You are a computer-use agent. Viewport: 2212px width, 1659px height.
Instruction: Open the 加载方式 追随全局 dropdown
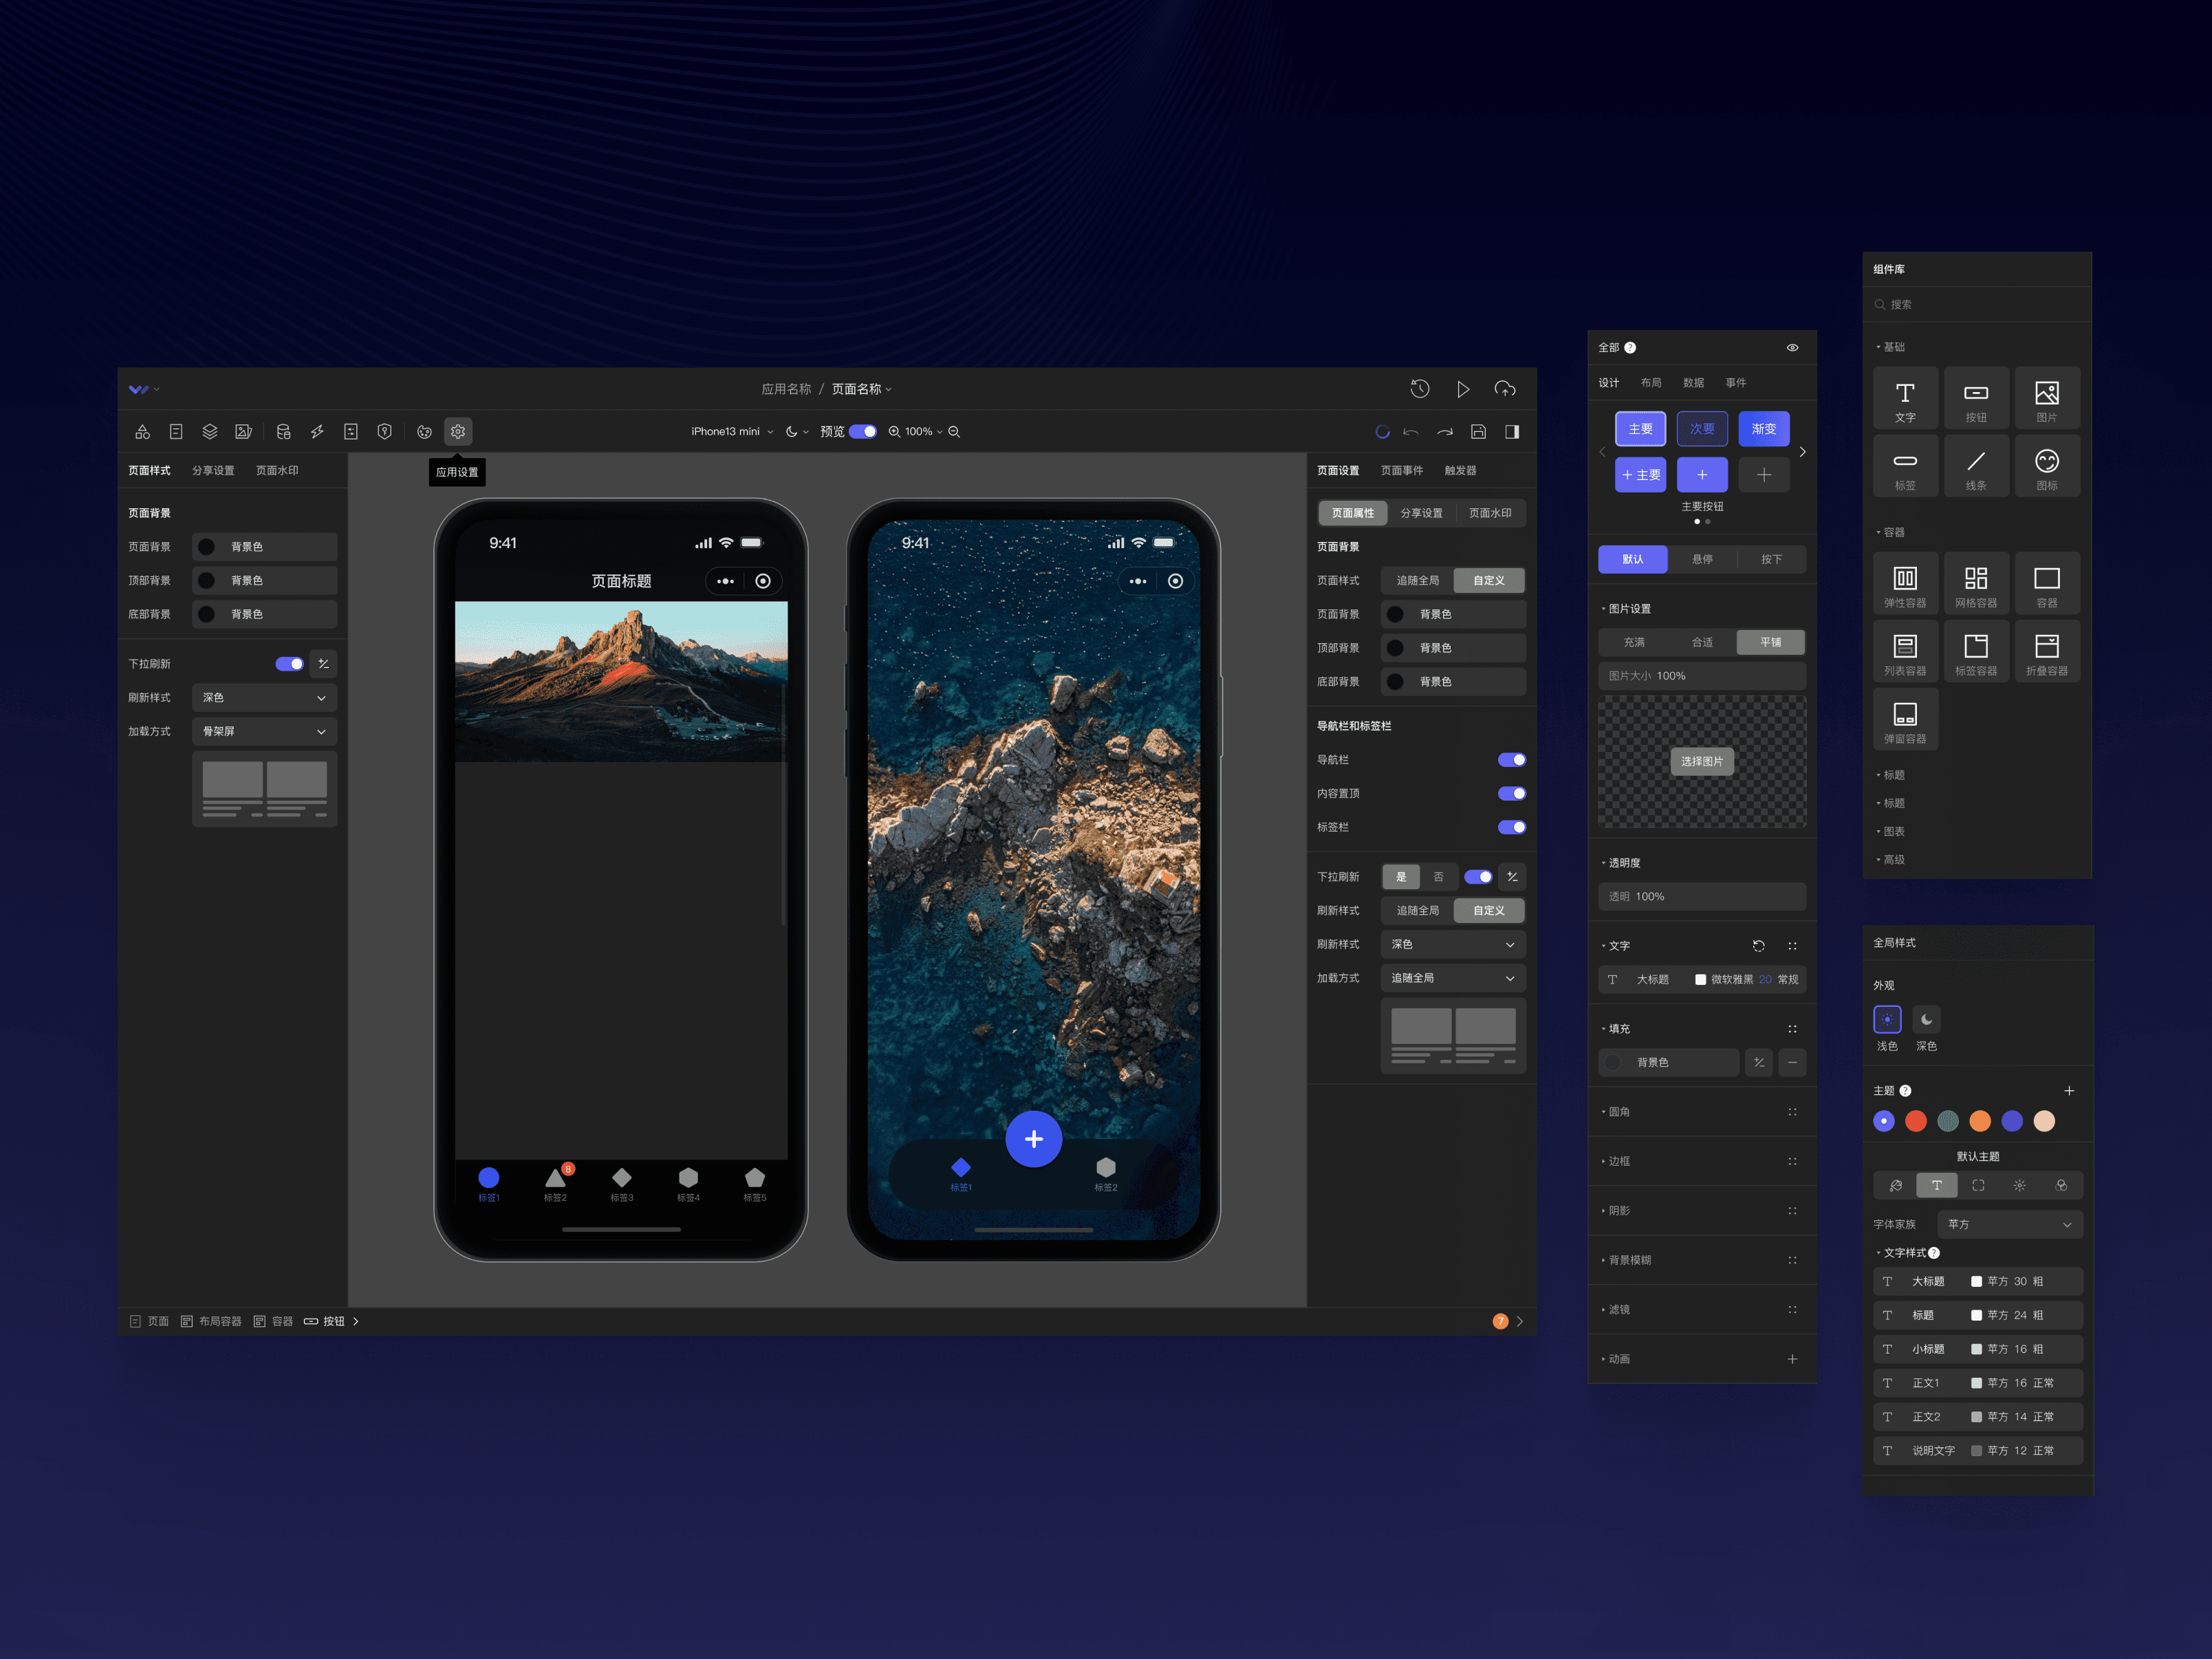click(1453, 978)
